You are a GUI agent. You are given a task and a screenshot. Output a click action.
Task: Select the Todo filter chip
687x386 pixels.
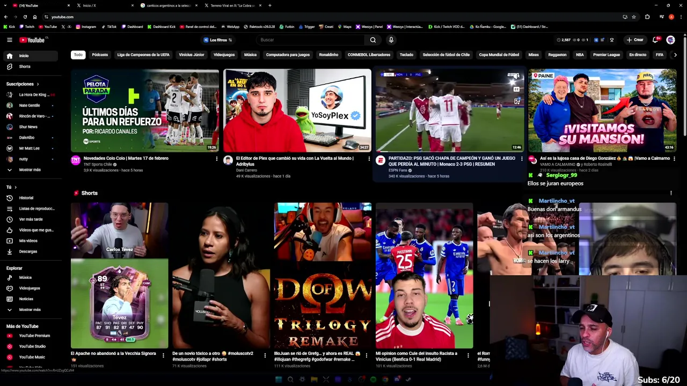tap(78, 55)
